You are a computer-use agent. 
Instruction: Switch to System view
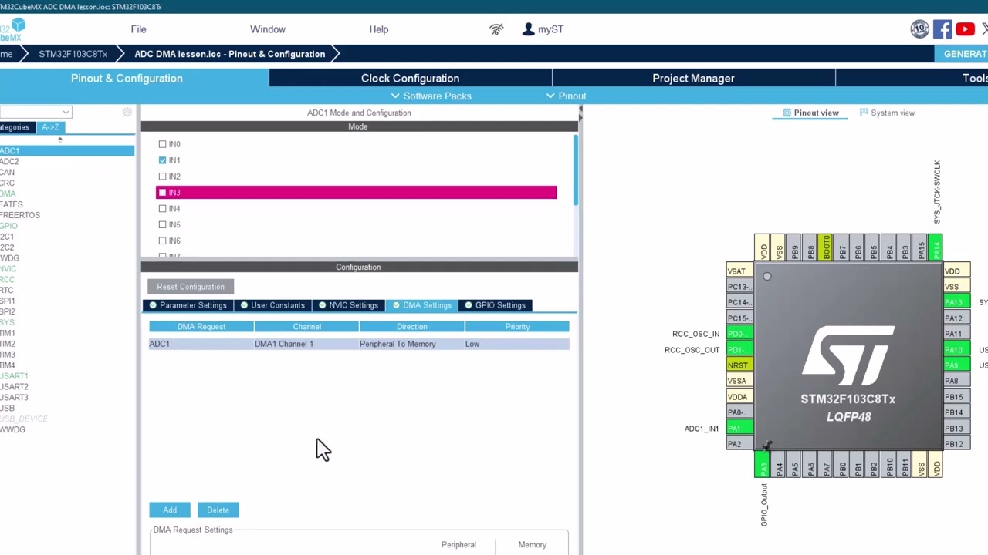[x=887, y=113]
